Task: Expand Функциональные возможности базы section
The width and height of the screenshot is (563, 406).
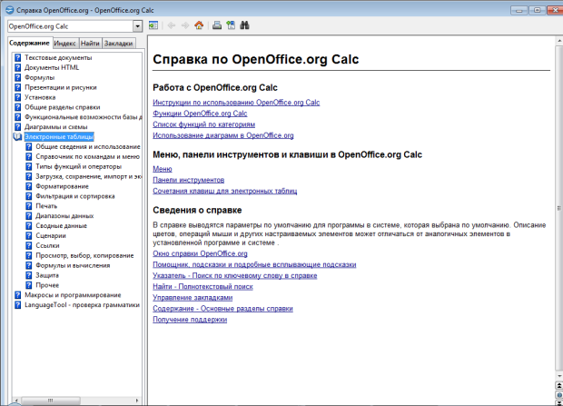Action: pyautogui.click(x=84, y=117)
